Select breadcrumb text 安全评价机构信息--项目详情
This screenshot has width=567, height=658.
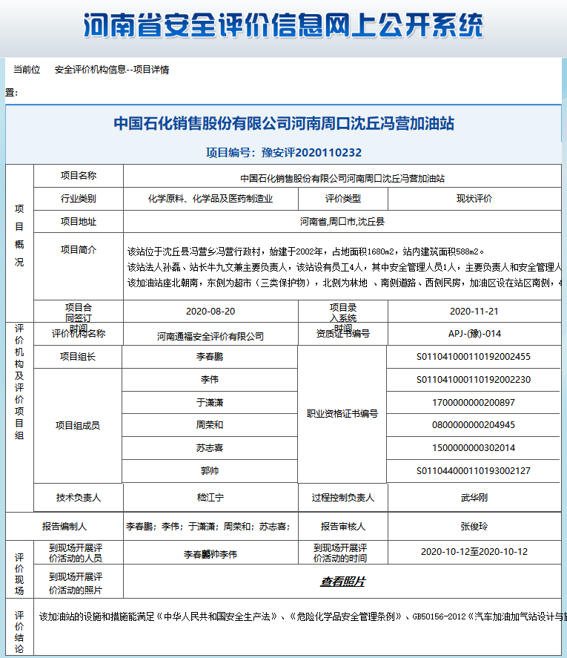[x=112, y=70]
